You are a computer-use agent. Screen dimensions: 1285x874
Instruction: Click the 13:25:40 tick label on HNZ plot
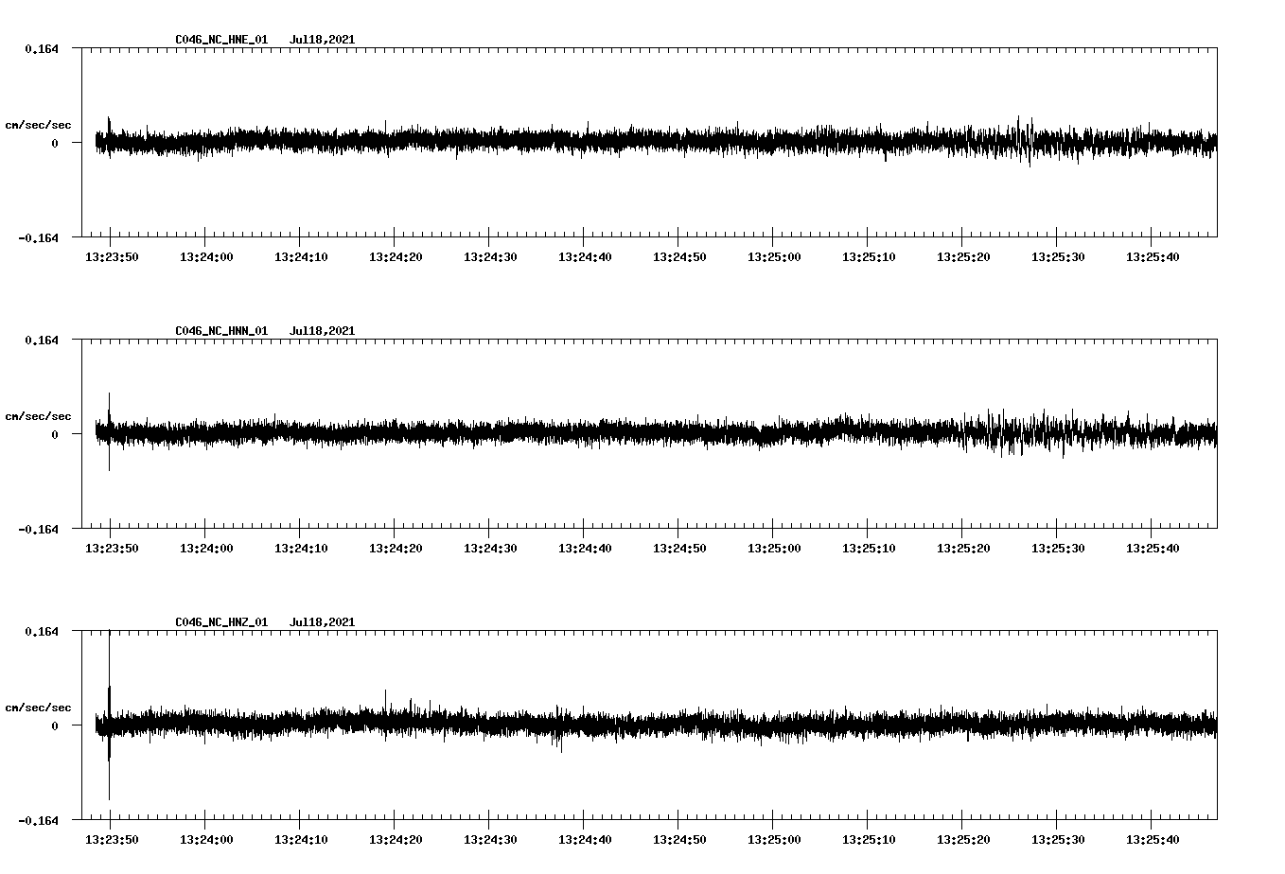tap(1153, 840)
